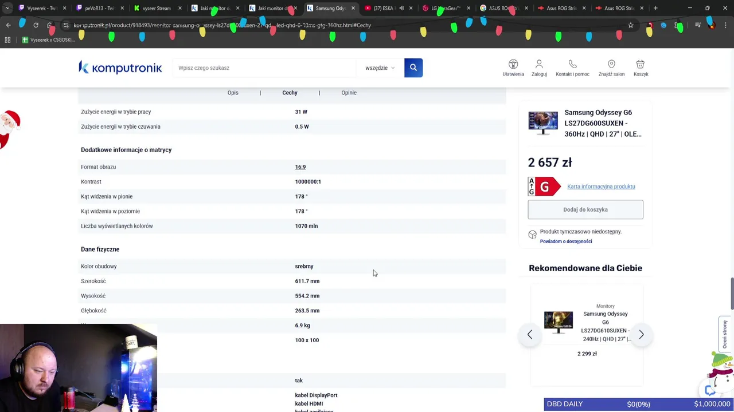Click the Kąt widzenia w pionie label
Screen dimensions: 734x412
[x=107, y=197]
